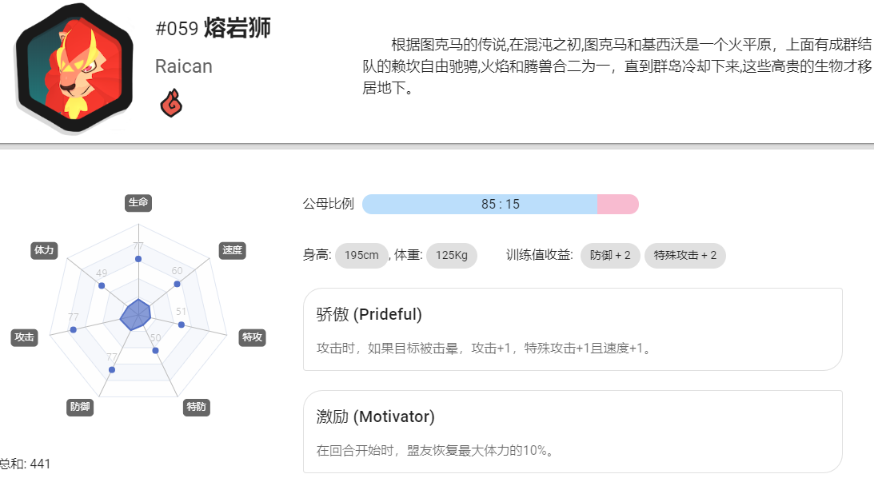Click the fire type flame icon
Screen dimensions: 874x486
point(171,103)
